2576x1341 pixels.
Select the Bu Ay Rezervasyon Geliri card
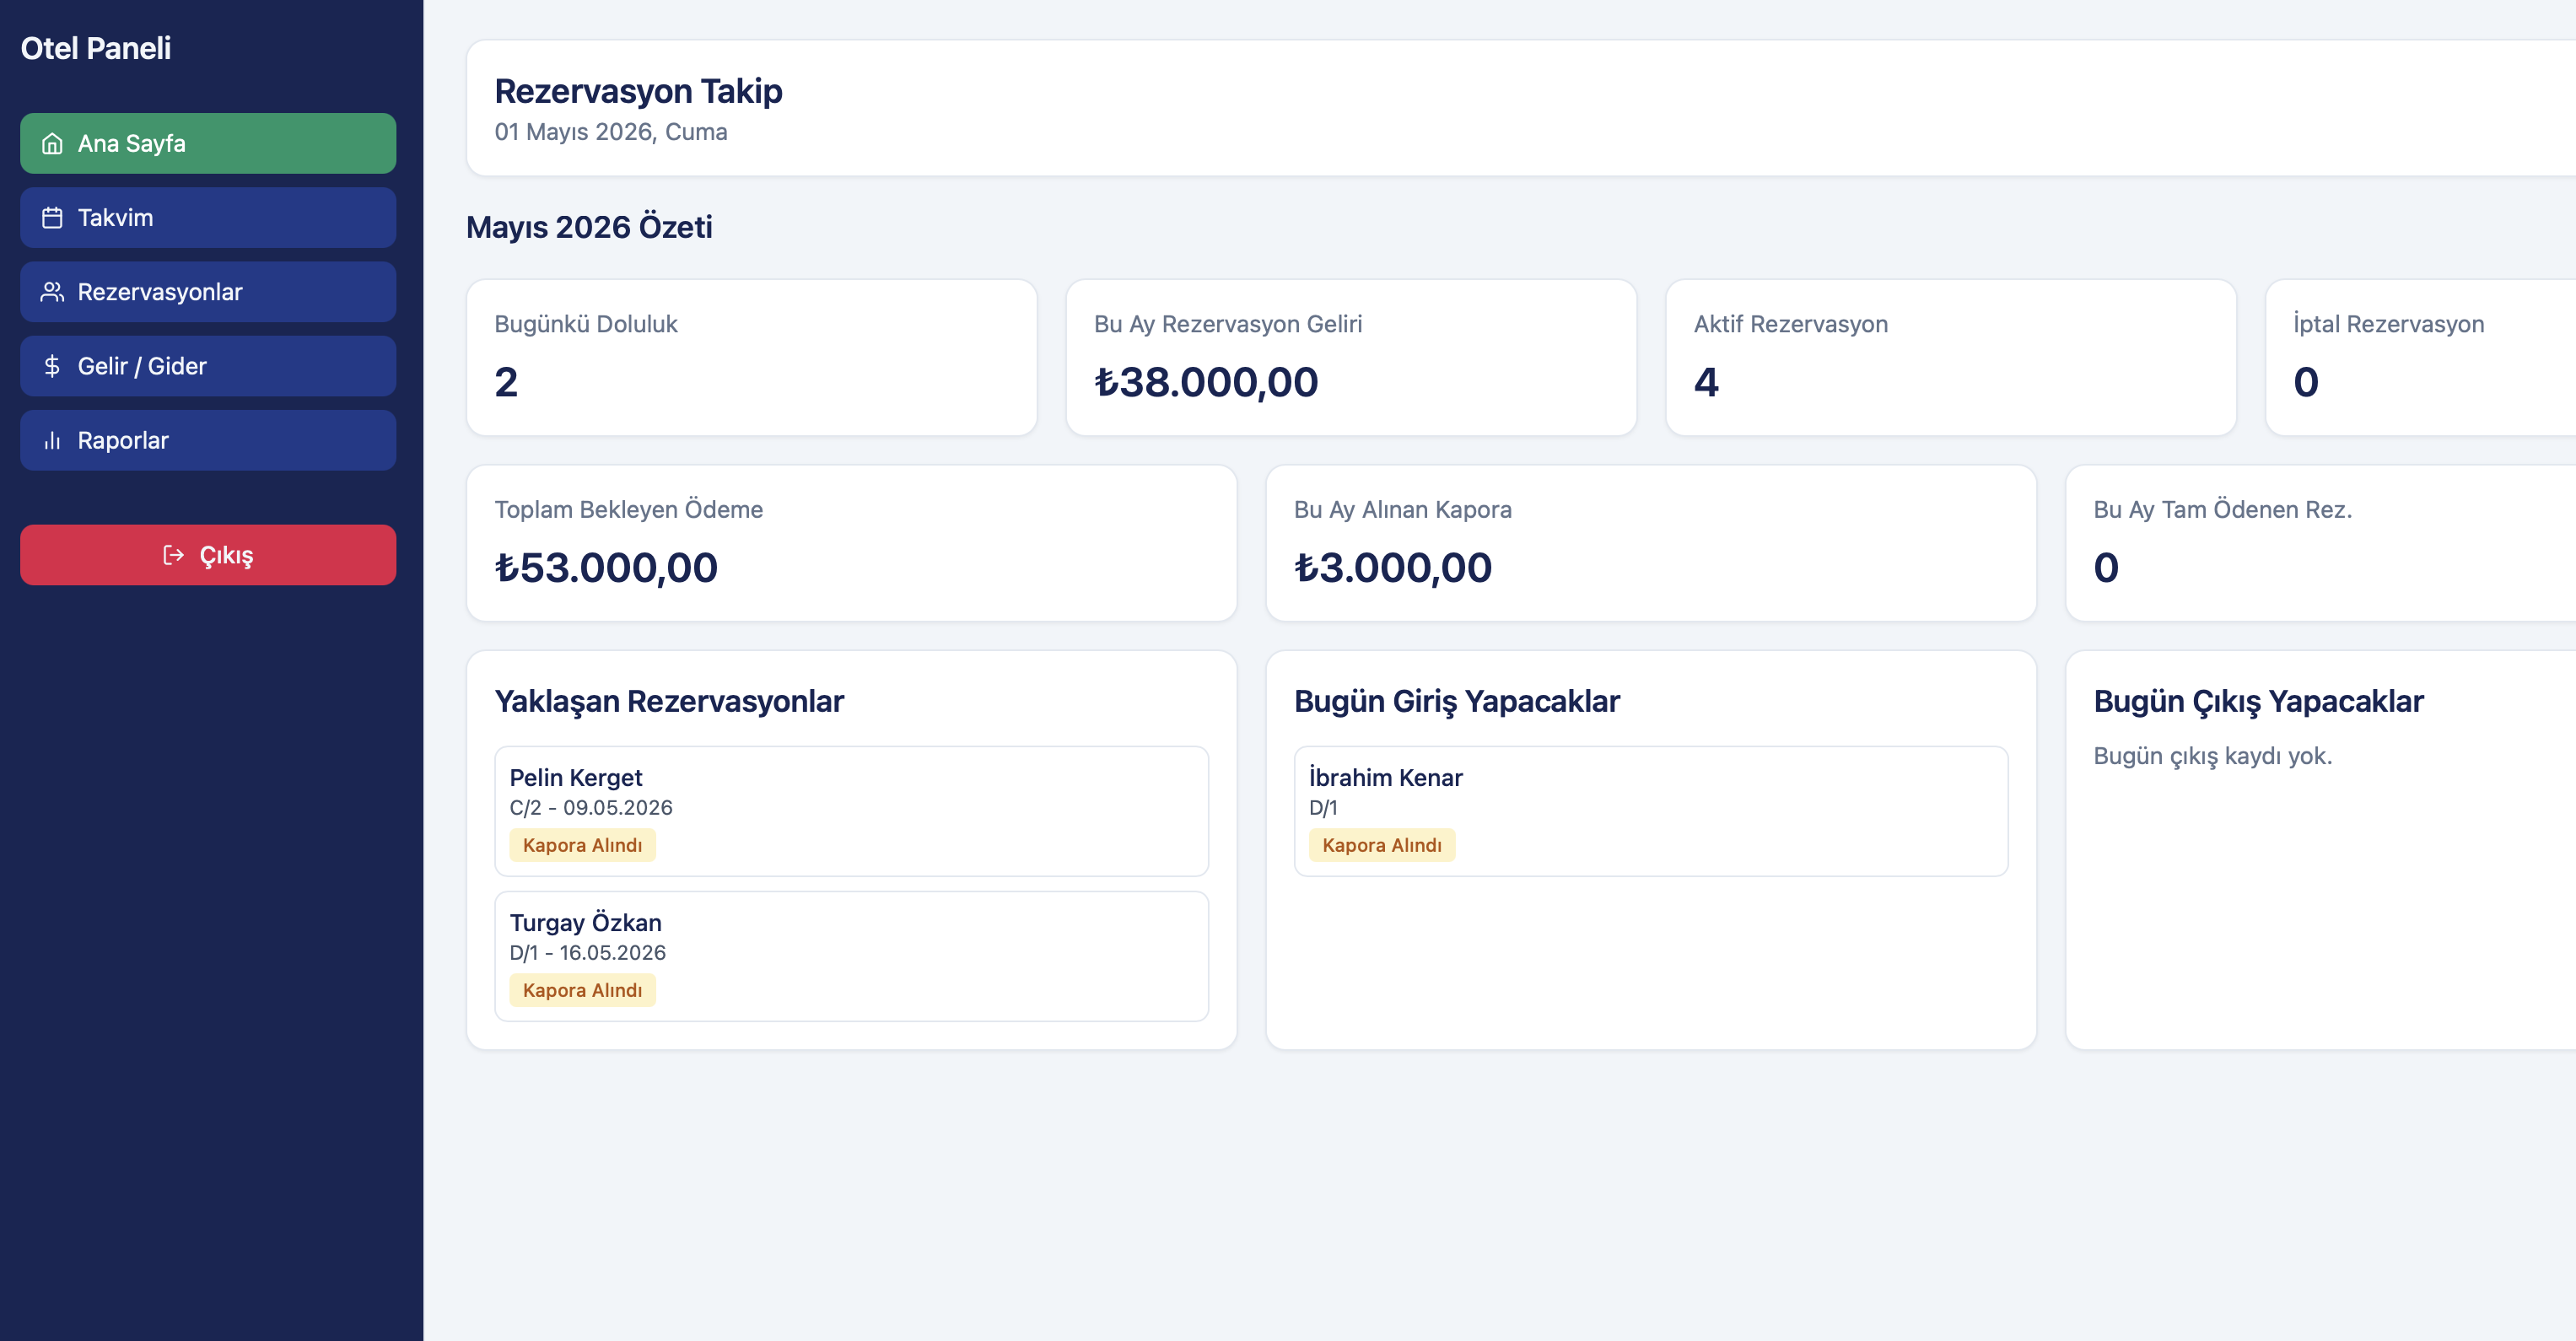tap(1350, 357)
